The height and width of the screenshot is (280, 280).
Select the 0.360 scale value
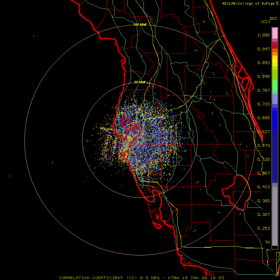coord(264,201)
